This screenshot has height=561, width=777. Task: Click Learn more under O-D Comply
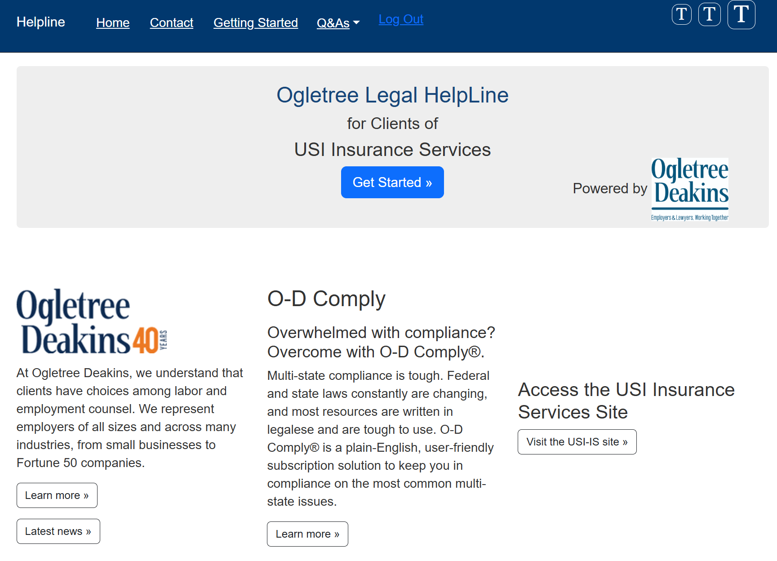coord(307,534)
